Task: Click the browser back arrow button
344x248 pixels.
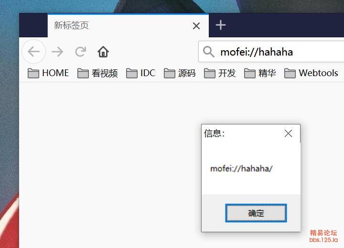Action: click(34, 52)
